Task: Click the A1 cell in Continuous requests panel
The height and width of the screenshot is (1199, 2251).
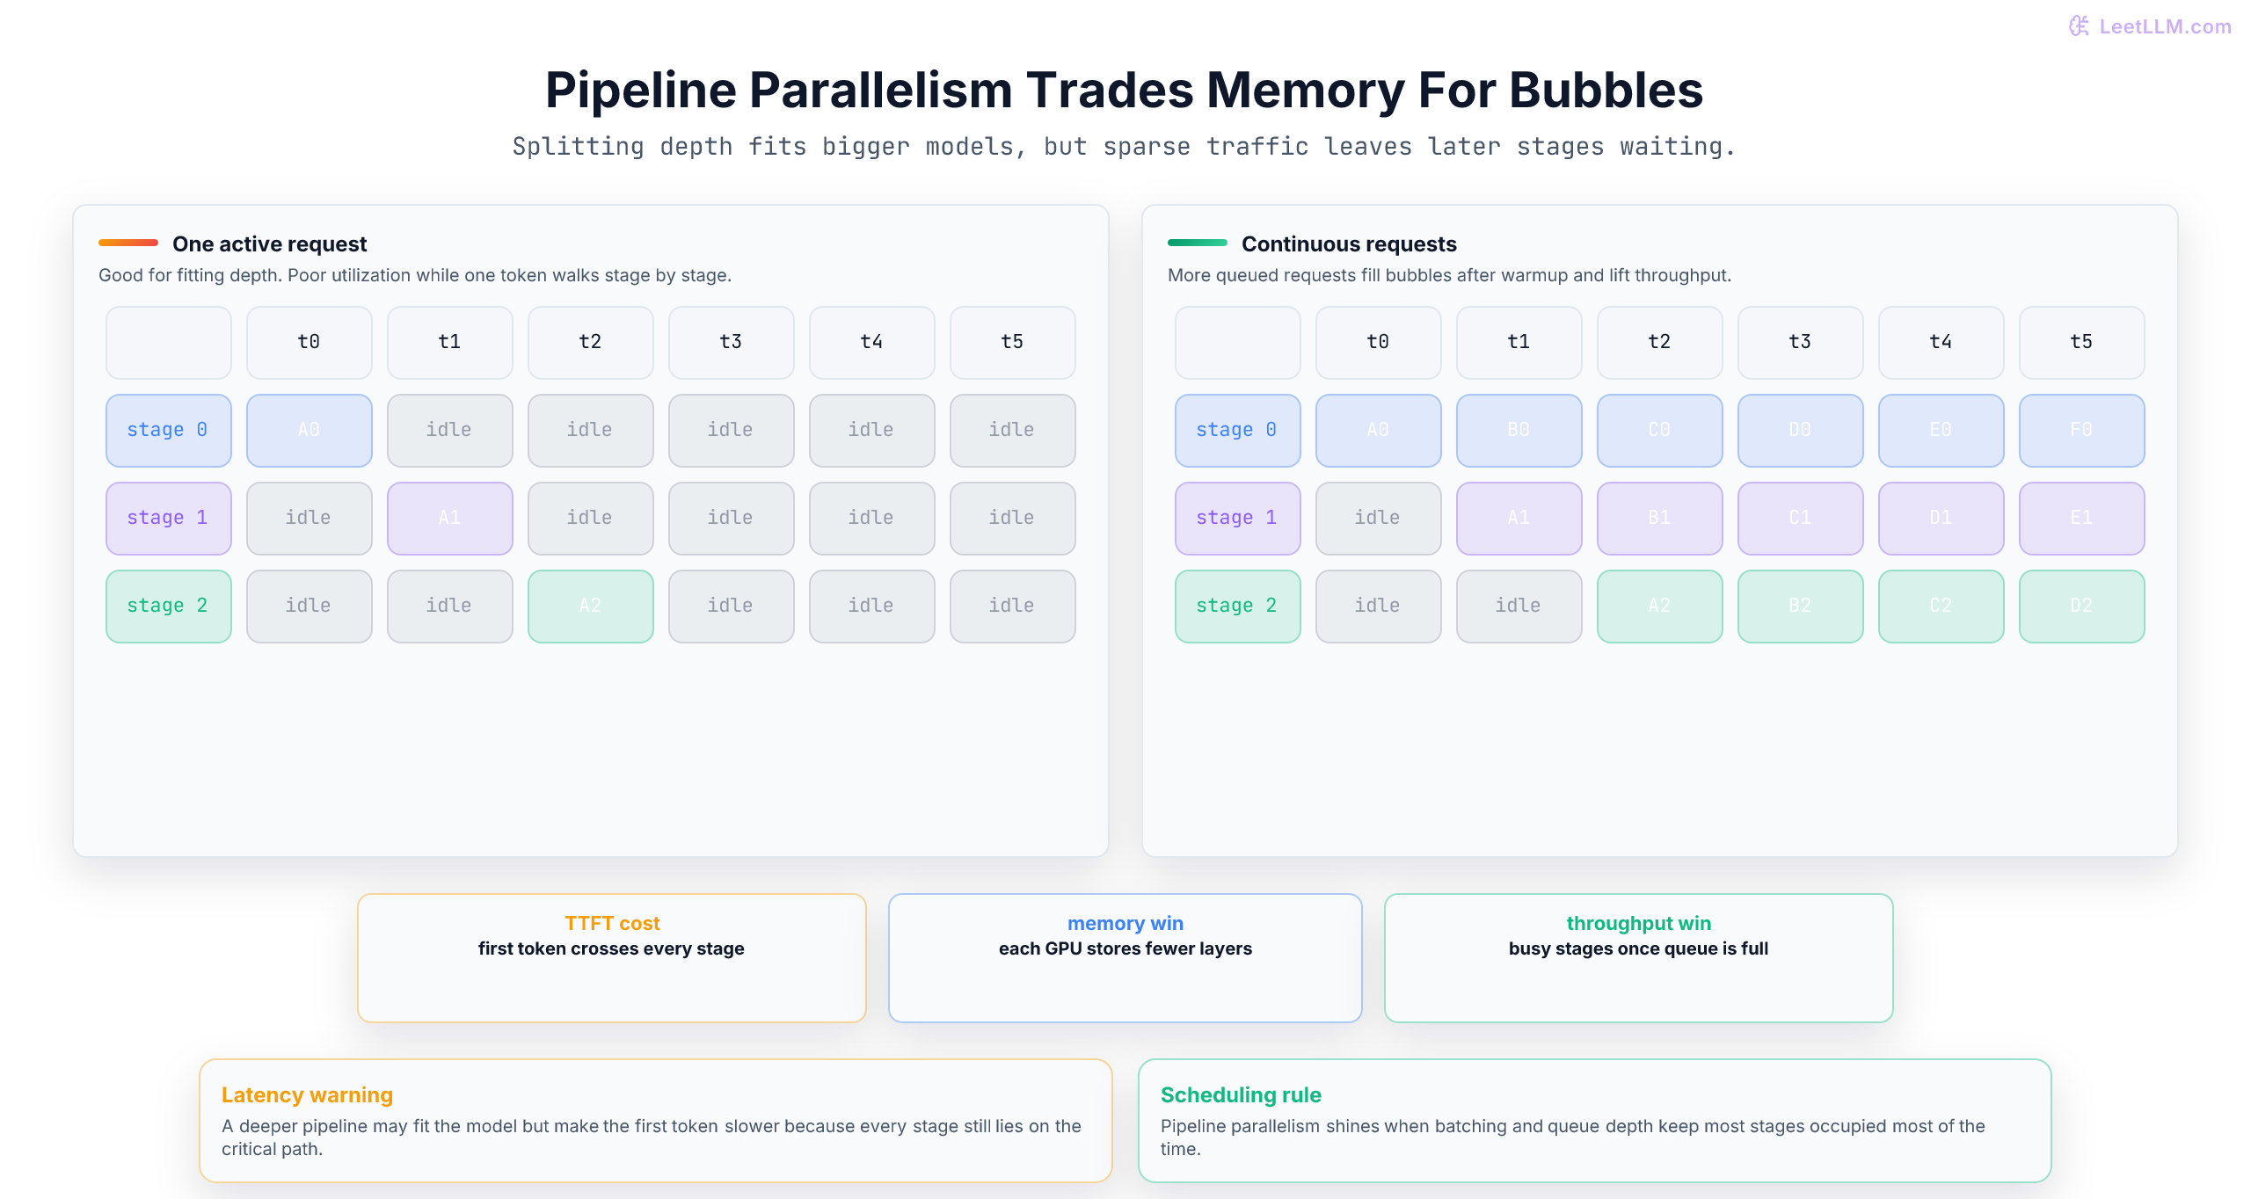Action: coord(1519,518)
